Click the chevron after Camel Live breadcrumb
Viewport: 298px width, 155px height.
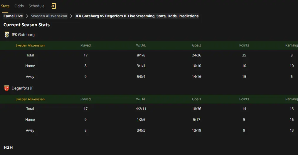tap(27, 16)
